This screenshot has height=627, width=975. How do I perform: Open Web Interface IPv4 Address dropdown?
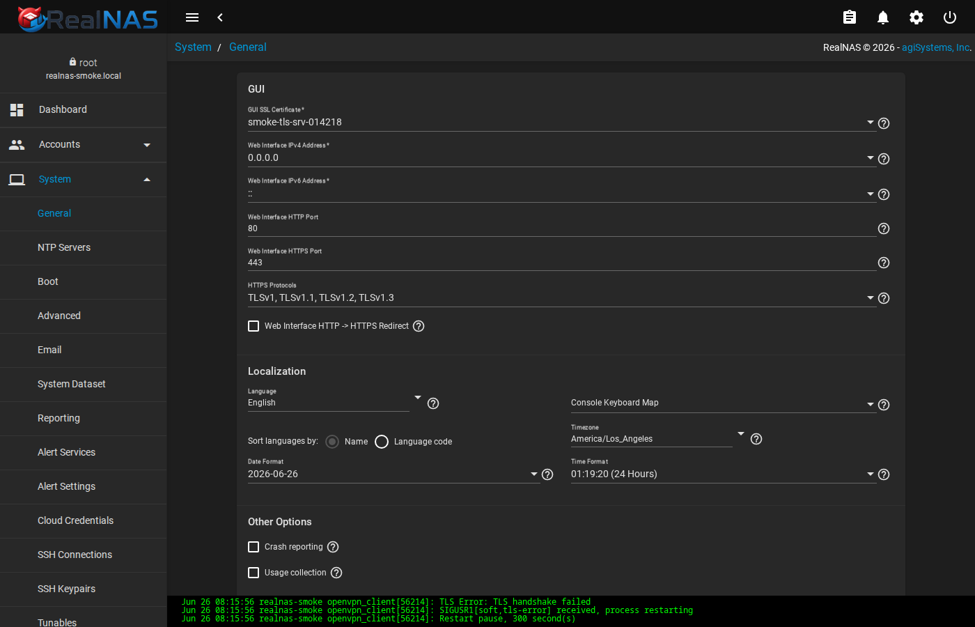(561, 158)
